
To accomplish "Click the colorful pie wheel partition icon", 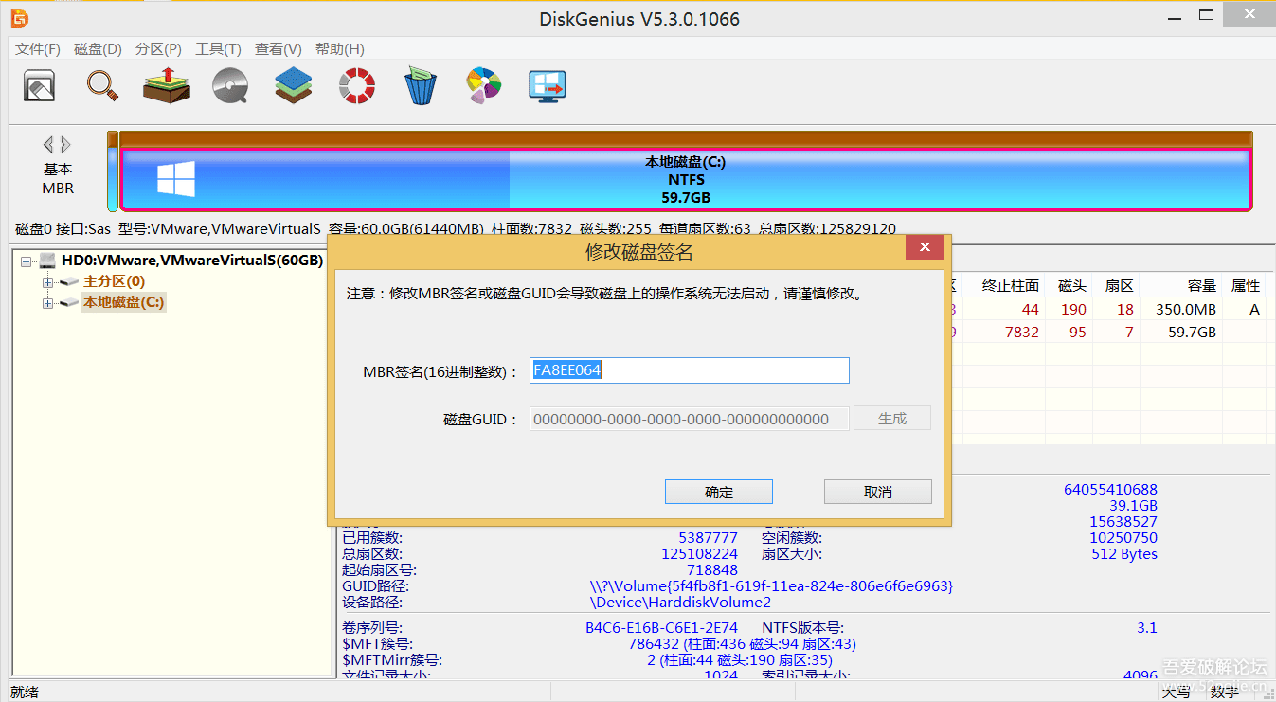I will (483, 85).
